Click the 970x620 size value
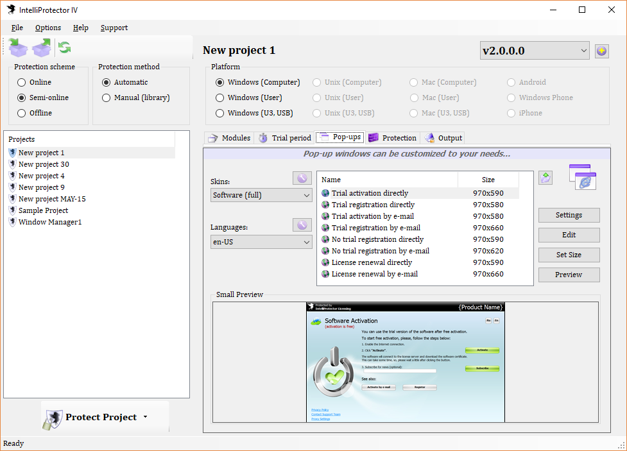627x451 pixels. 488,251
